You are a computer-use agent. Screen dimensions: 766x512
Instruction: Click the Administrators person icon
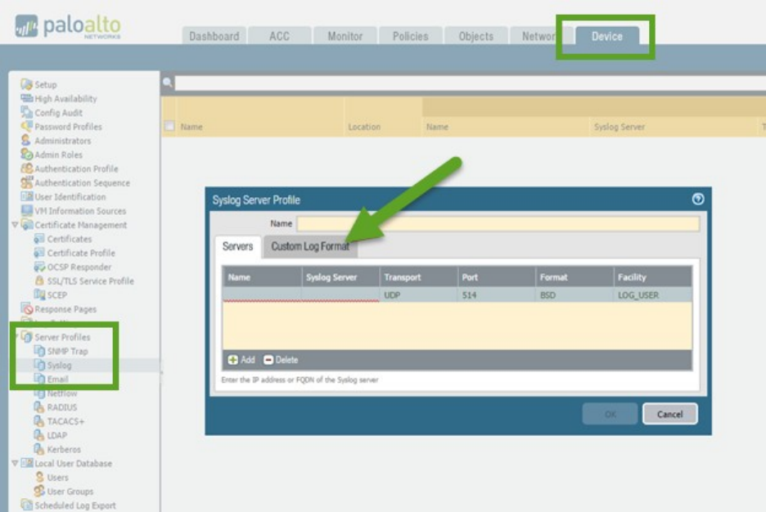(26, 141)
